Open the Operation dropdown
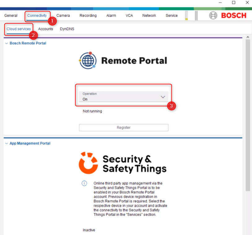The image size is (252, 235). click(x=124, y=97)
